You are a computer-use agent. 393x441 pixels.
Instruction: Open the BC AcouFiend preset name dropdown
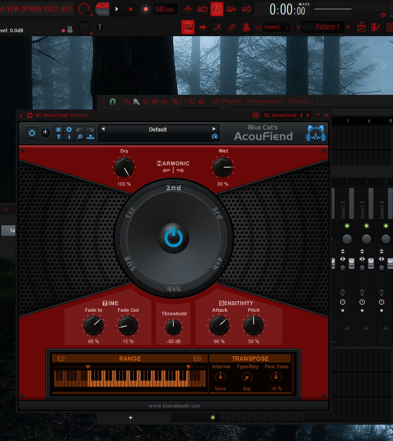pos(280,115)
